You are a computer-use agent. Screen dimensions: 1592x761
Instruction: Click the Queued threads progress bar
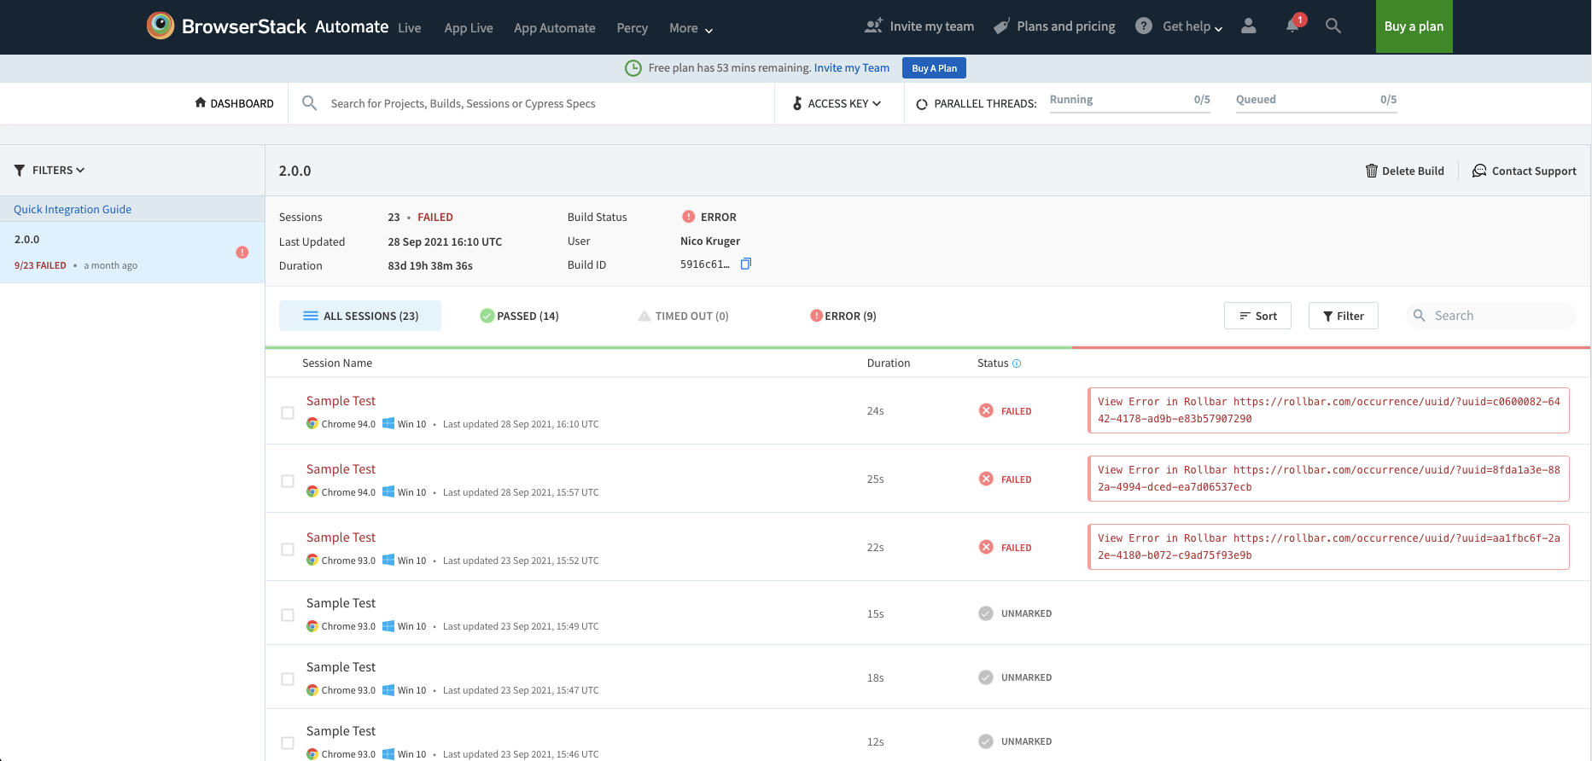(1316, 112)
